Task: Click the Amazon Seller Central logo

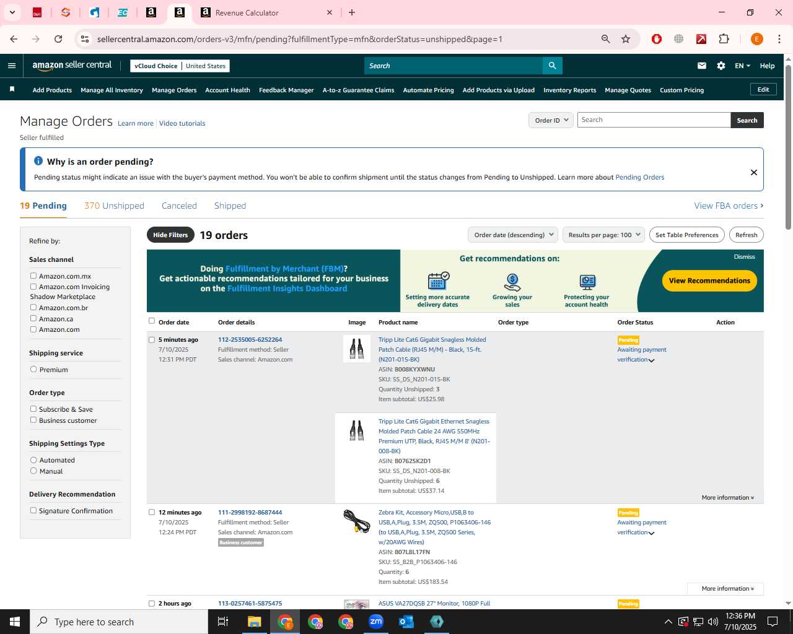Action: (72, 66)
